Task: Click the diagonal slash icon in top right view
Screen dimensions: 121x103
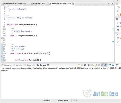Action: coord(118,15)
